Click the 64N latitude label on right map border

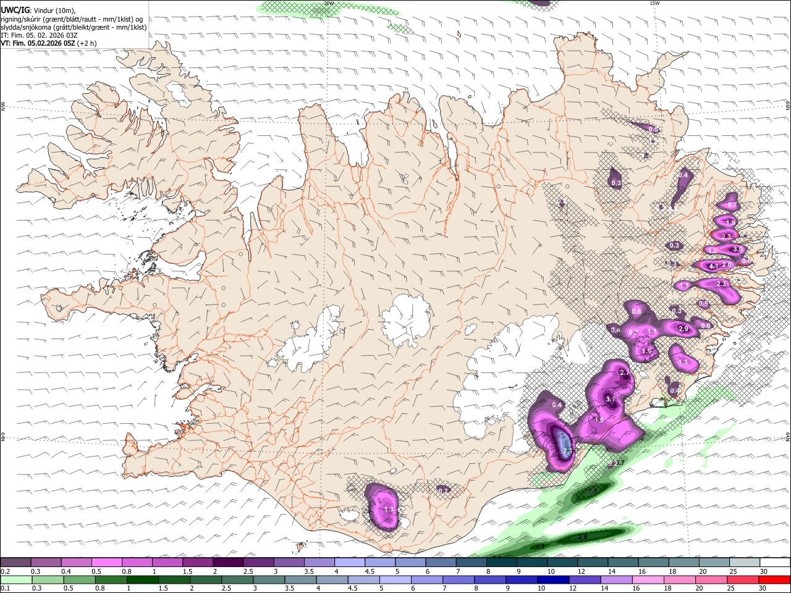click(x=788, y=435)
